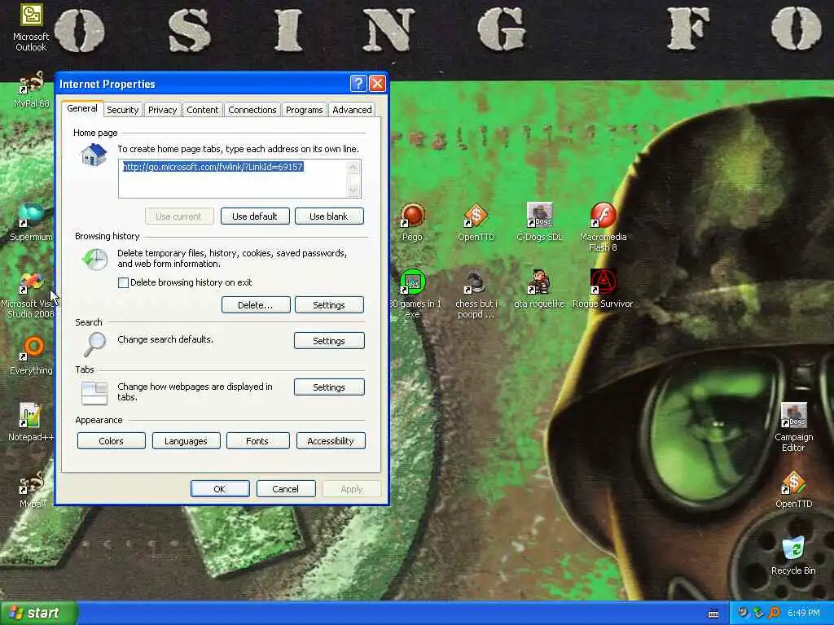
Task: Click home page box scroll down arrow
Action: coord(353,190)
